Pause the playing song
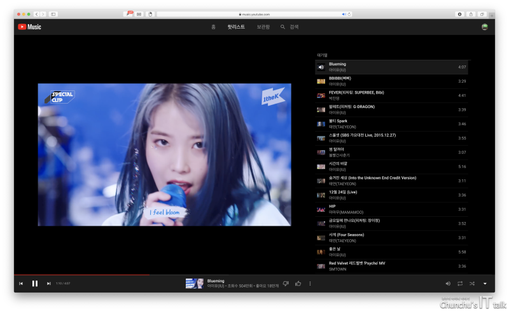Viewport: 509px width, 311px height. 35,284
